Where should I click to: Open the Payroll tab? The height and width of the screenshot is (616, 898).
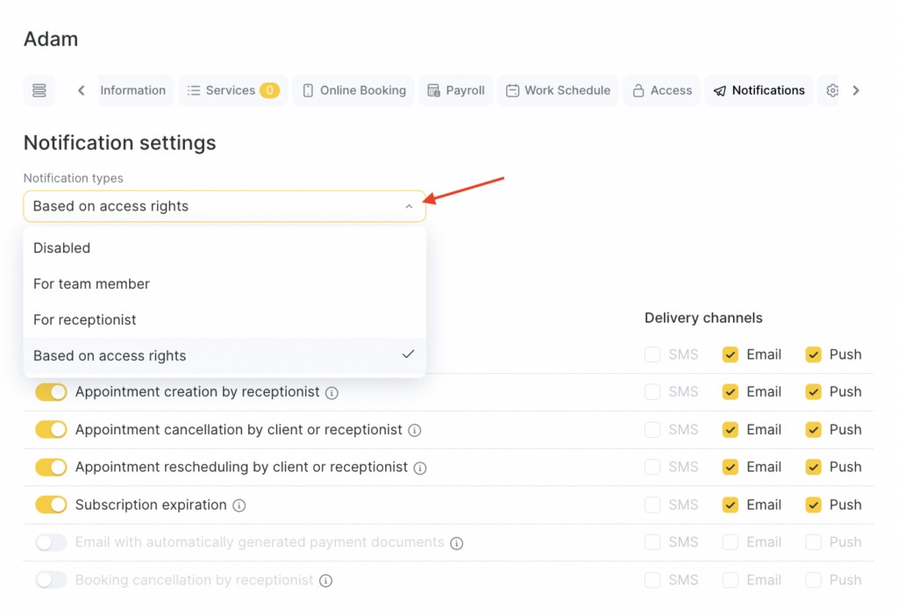tap(456, 90)
